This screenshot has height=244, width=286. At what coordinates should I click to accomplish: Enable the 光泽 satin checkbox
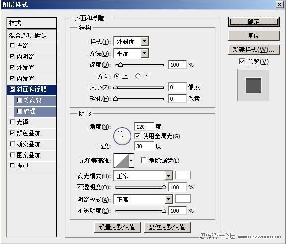coord(12,122)
